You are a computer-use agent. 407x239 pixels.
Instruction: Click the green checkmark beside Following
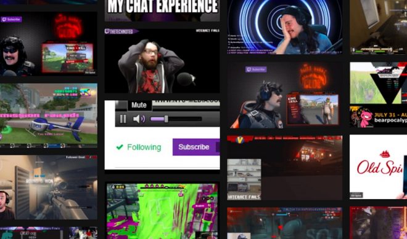tap(120, 147)
